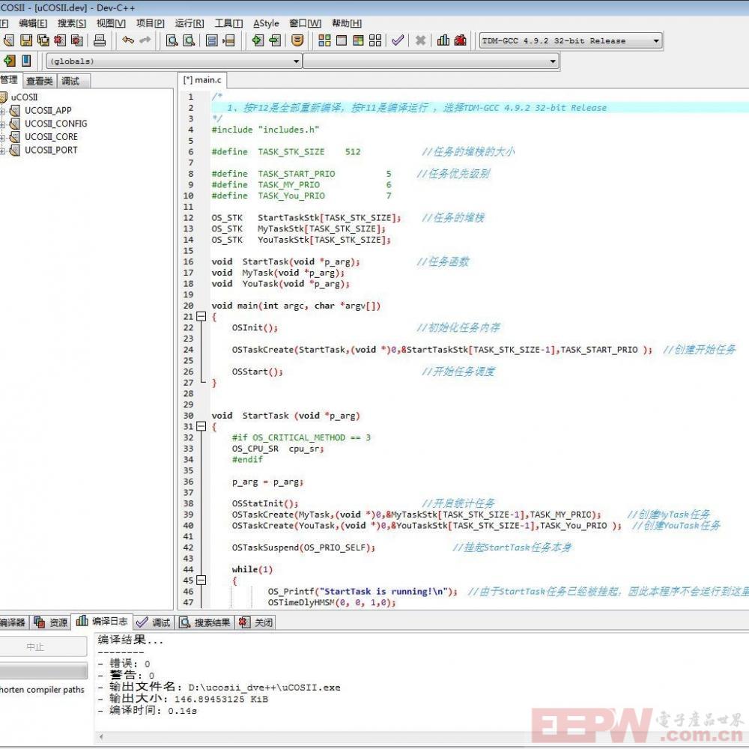Click the Open file toolbar icon

(x=8, y=40)
